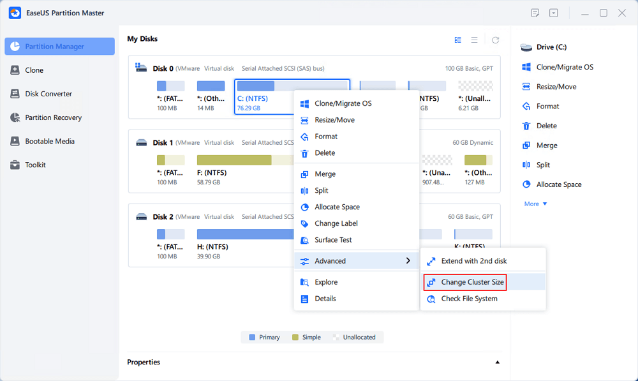This screenshot has width=638, height=381.
Task: Collapse the Properties panel arrow
Action: click(498, 362)
